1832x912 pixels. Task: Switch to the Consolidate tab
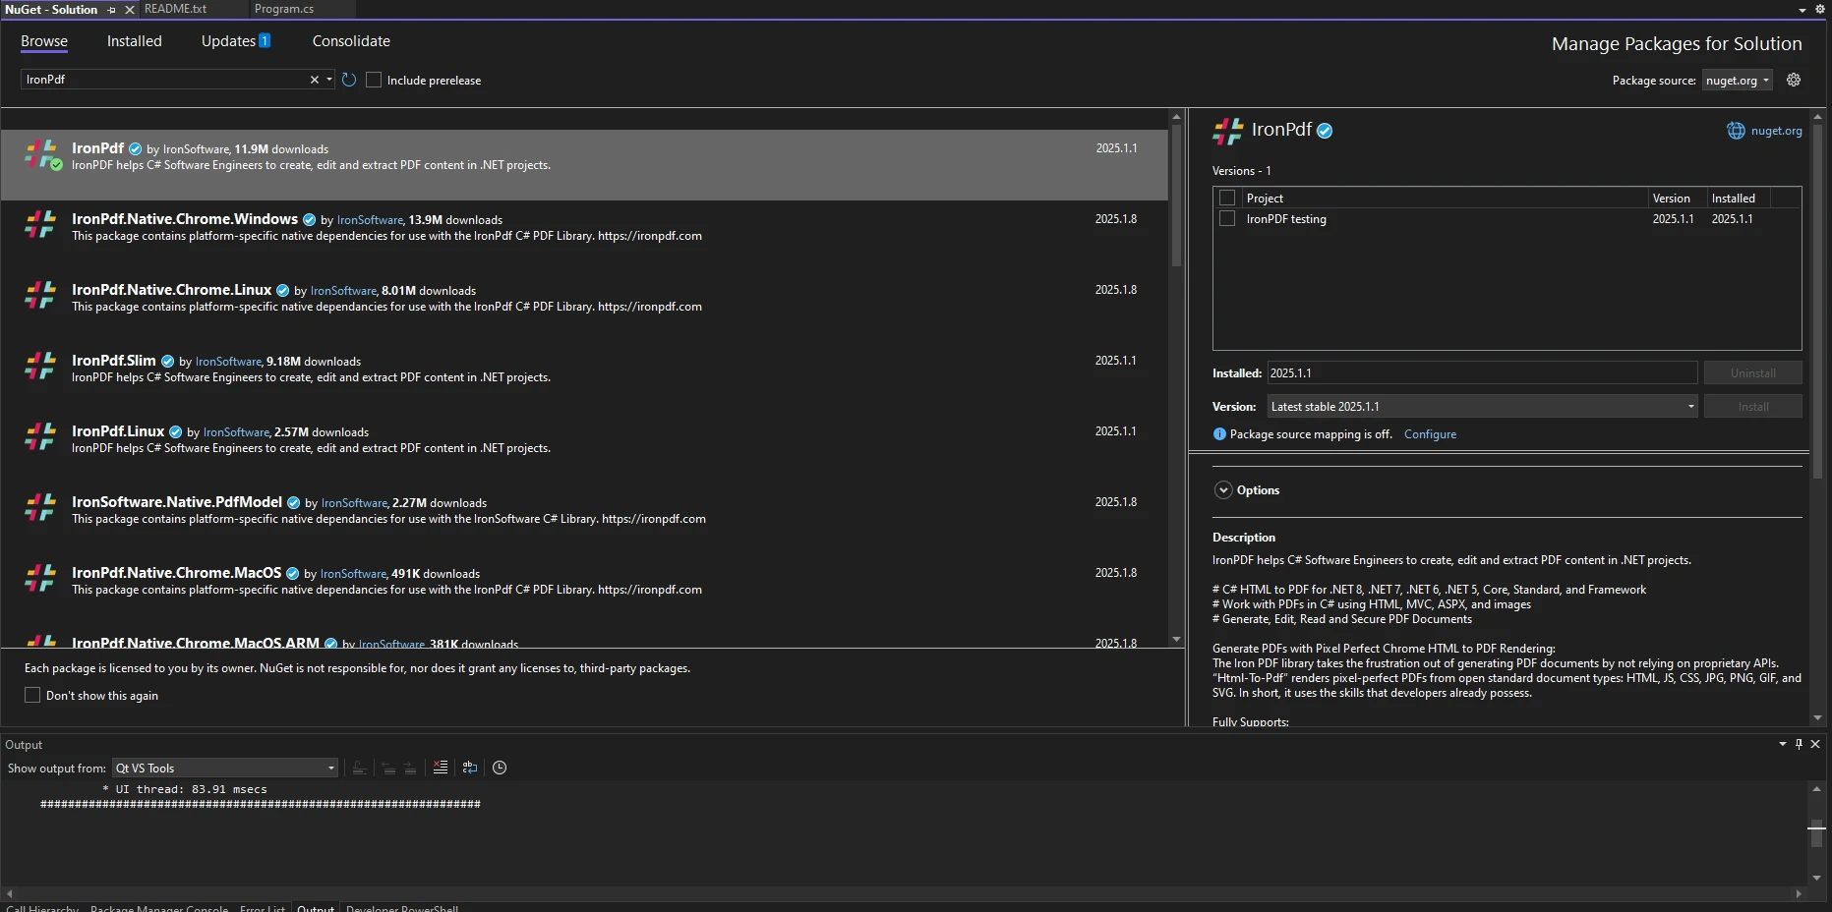(351, 41)
